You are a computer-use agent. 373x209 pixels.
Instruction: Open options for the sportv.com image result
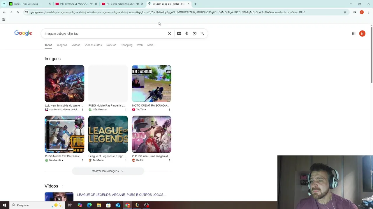(x=82, y=109)
